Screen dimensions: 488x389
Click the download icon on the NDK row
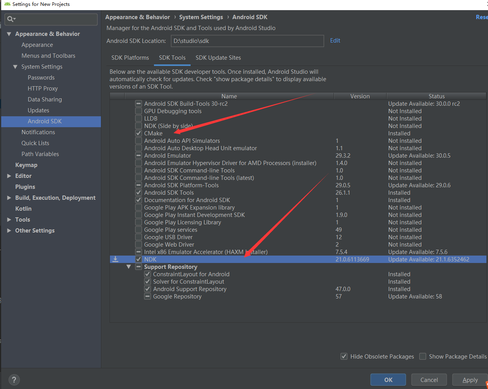point(115,259)
